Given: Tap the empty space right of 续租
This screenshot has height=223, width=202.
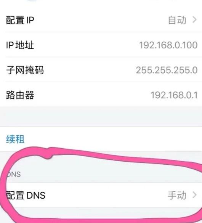Looking at the screenshot, I should (x=112, y=139).
